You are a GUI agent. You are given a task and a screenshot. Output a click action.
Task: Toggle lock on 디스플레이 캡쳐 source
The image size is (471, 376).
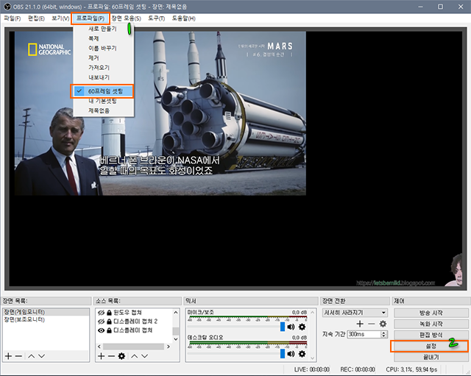pyautogui.click(x=109, y=330)
